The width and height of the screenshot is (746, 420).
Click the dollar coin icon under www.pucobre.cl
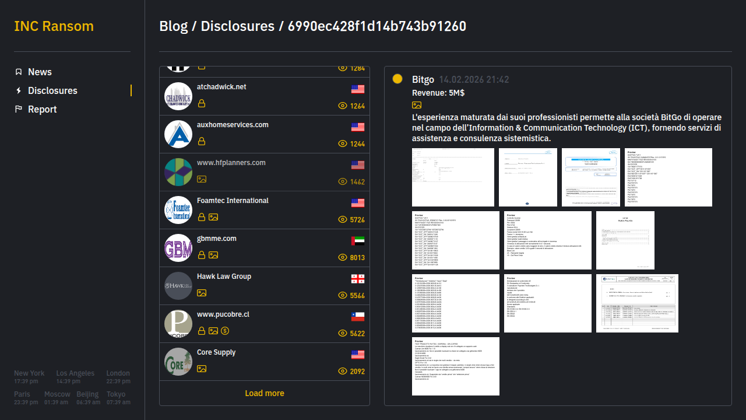pos(225,331)
